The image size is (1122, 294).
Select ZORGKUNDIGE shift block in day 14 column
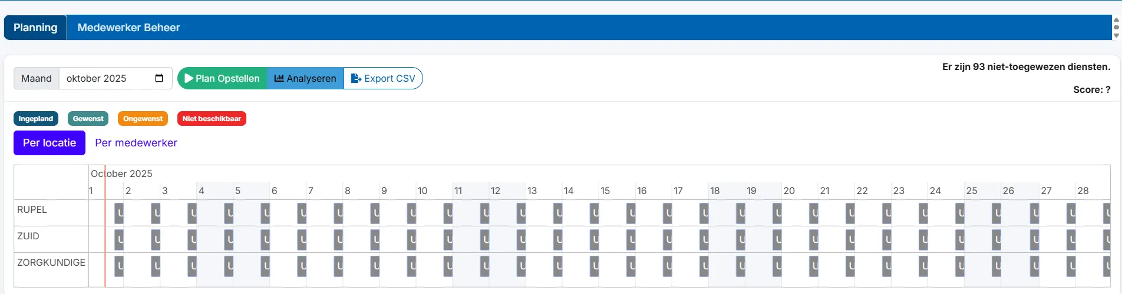[x=594, y=266]
